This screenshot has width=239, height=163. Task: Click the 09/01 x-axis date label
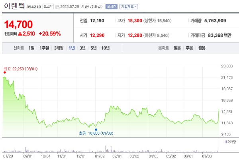(28, 156)
